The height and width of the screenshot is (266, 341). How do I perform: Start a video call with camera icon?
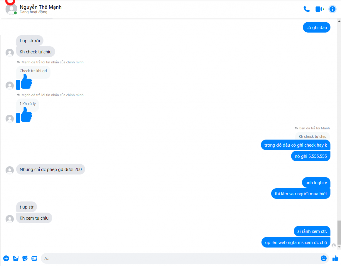click(x=319, y=9)
